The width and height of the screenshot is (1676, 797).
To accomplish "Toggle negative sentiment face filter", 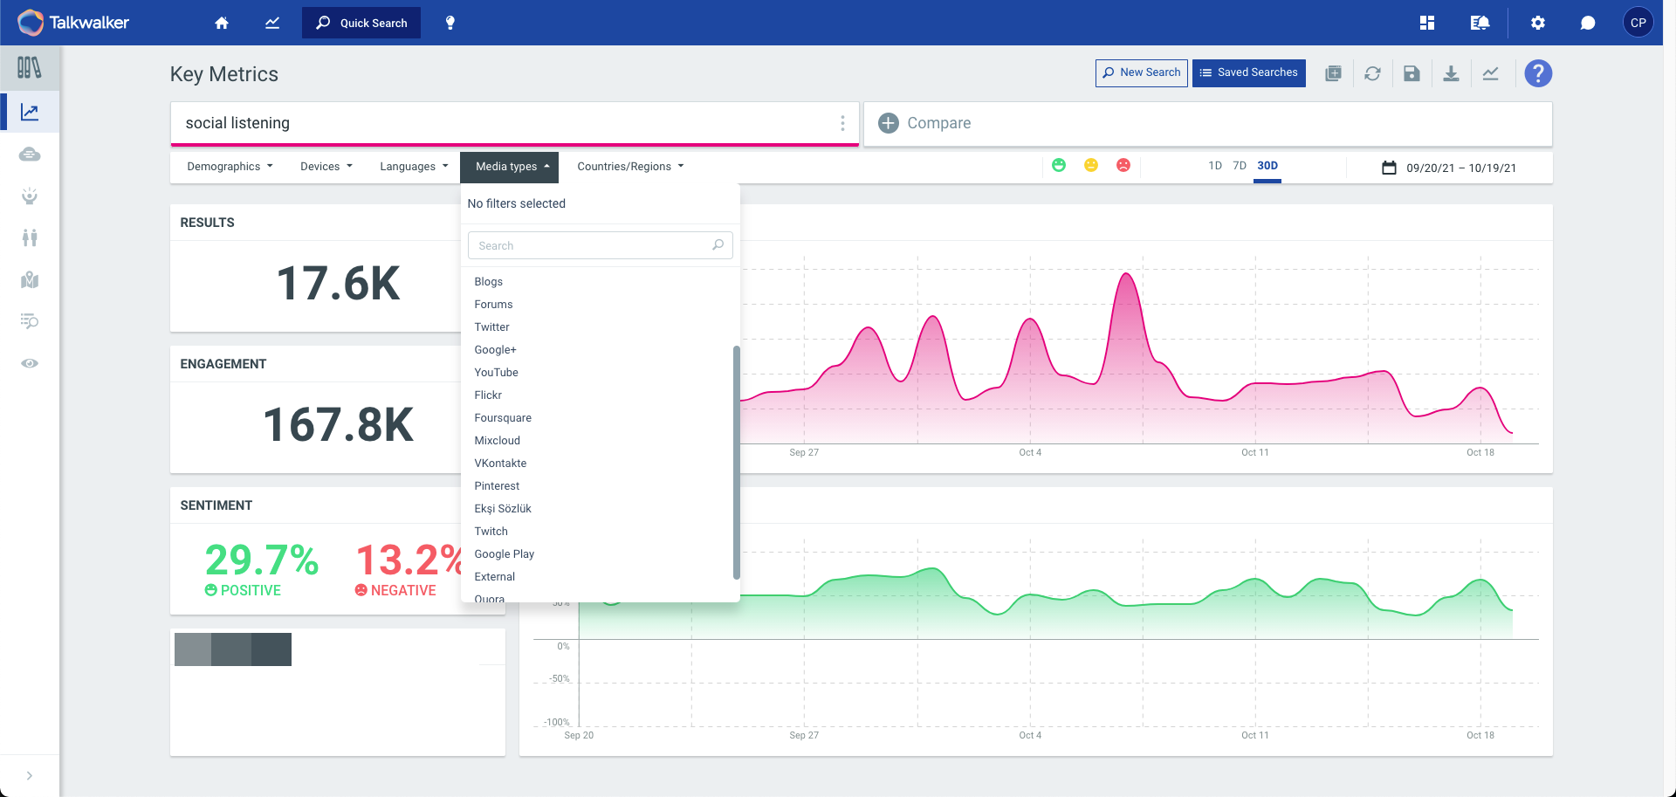I will click(1123, 165).
